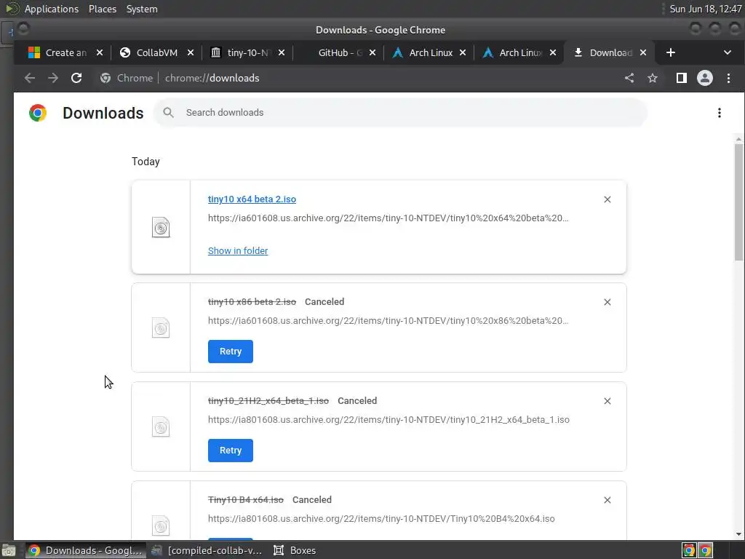Click the clock showing Sun Jun 18, 12:47
Viewport: 745px width, 559px height.
(705, 9)
